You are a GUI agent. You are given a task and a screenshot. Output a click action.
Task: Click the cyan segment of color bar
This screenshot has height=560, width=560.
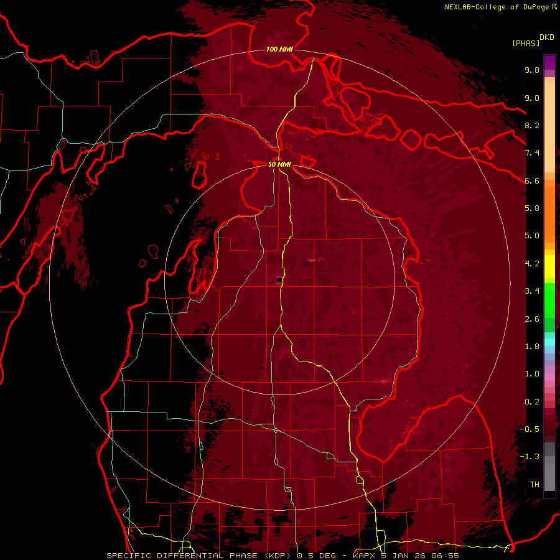[x=549, y=342]
